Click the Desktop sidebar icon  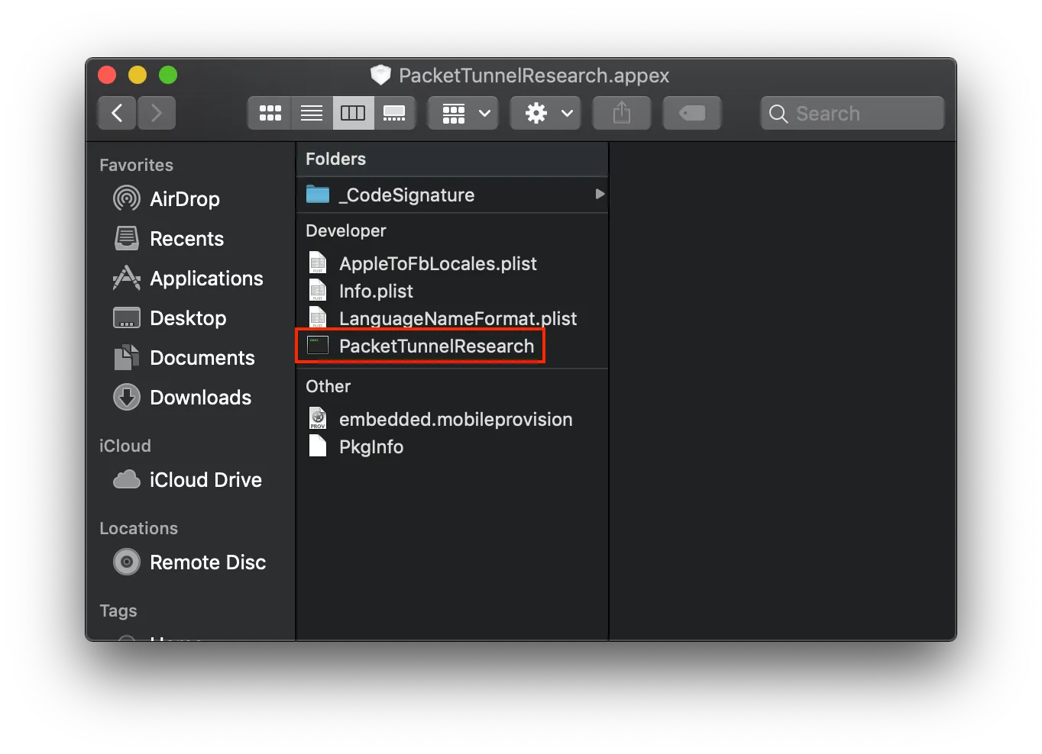(x=127, y=318)
